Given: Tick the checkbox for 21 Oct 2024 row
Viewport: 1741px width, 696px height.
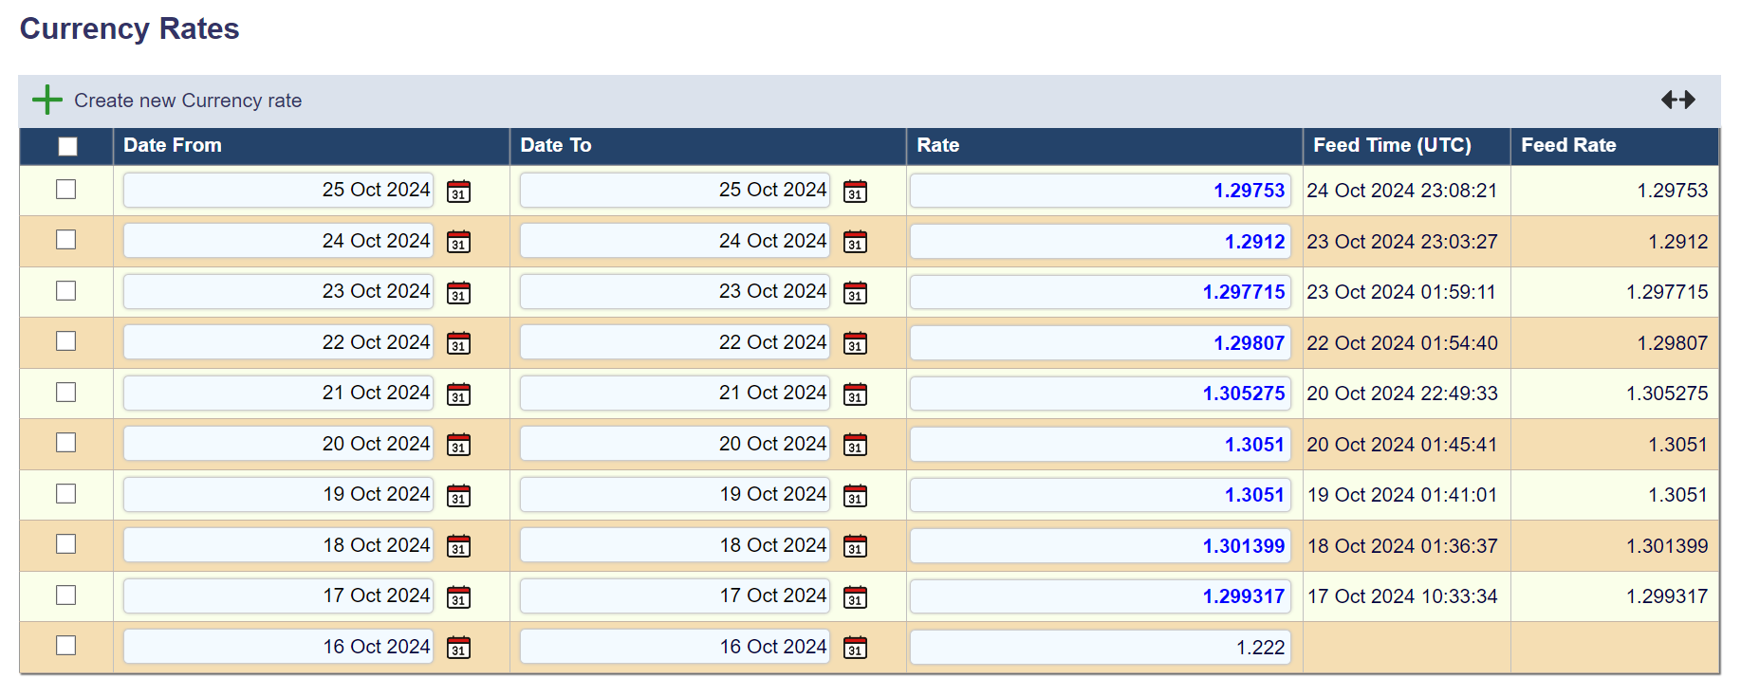Looking at the screenshot, I should 65,393.
